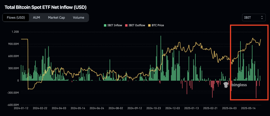Image resolution: width=270 pixels, height=116 pixels.
Task: Click the 2024-02-22 date label
Action: pyautogui.click(x=40, y=108)
